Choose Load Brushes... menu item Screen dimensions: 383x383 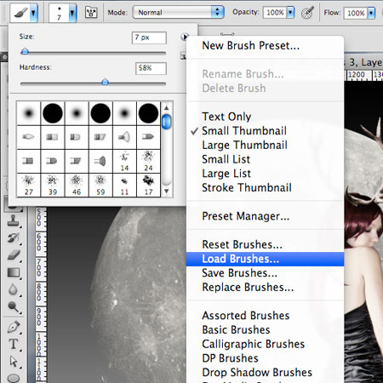[x=265, y=259]
